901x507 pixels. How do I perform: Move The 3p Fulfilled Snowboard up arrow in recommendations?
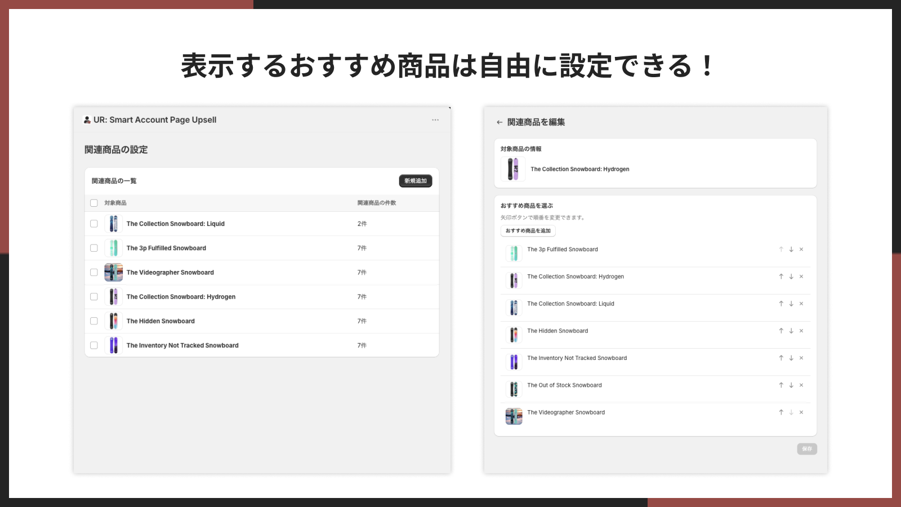tap(781, 250)
